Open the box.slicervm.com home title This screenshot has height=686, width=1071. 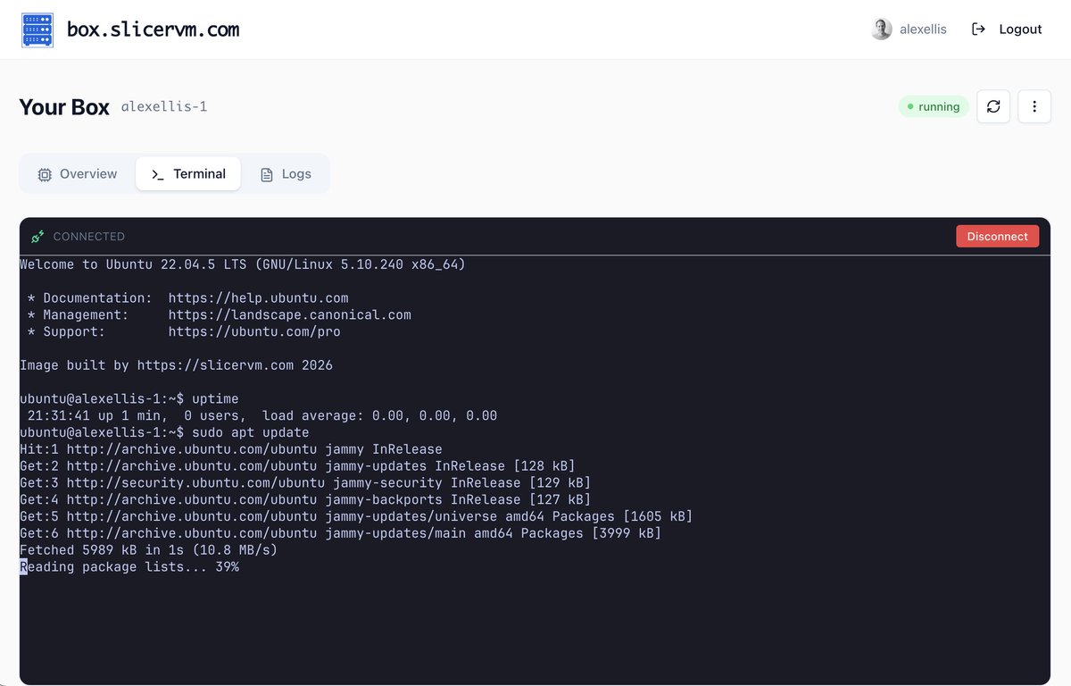coord(154,29)
